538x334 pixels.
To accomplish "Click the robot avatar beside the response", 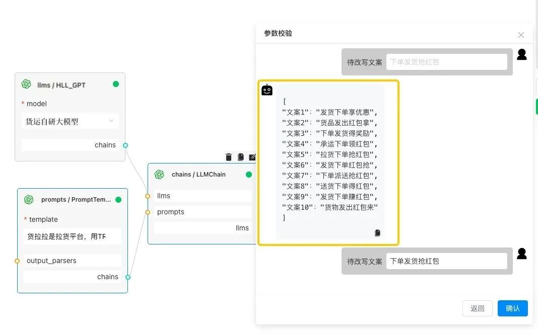I will [267, 90].
